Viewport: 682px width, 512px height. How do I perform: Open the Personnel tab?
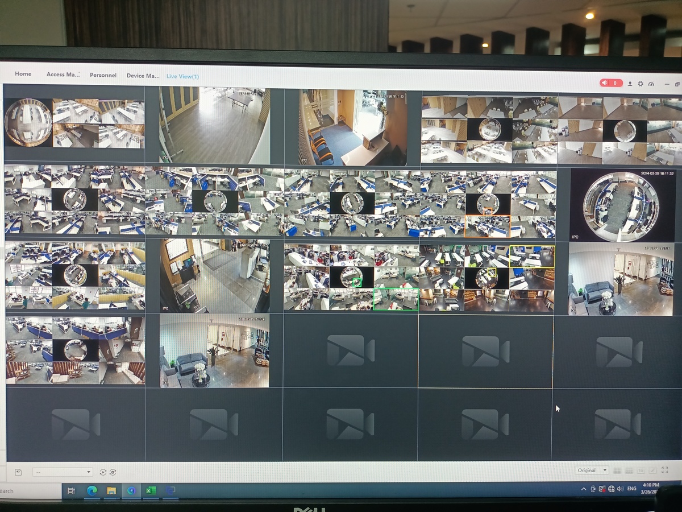point(103,75)
